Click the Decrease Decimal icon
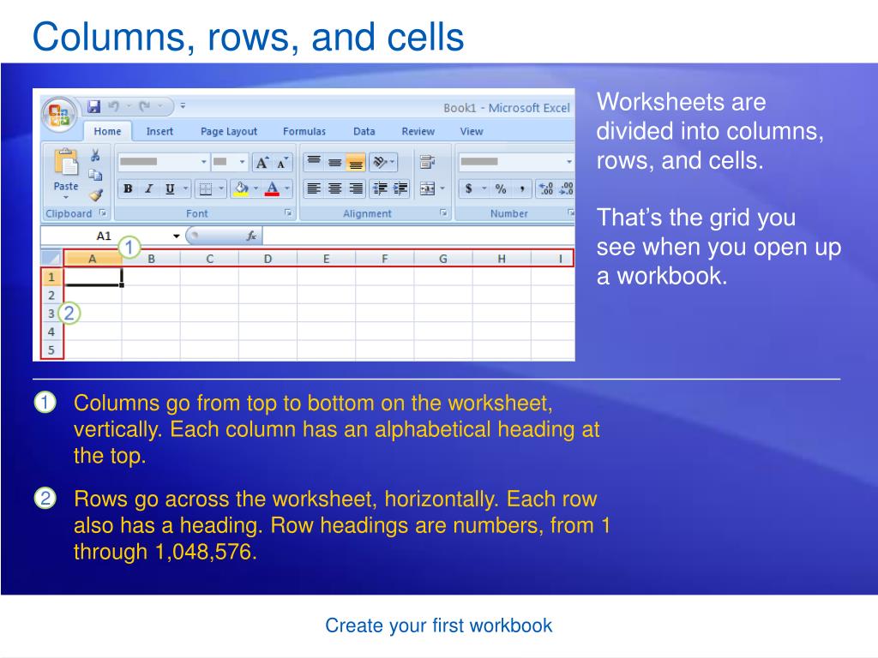 click(x=566, y=188)
